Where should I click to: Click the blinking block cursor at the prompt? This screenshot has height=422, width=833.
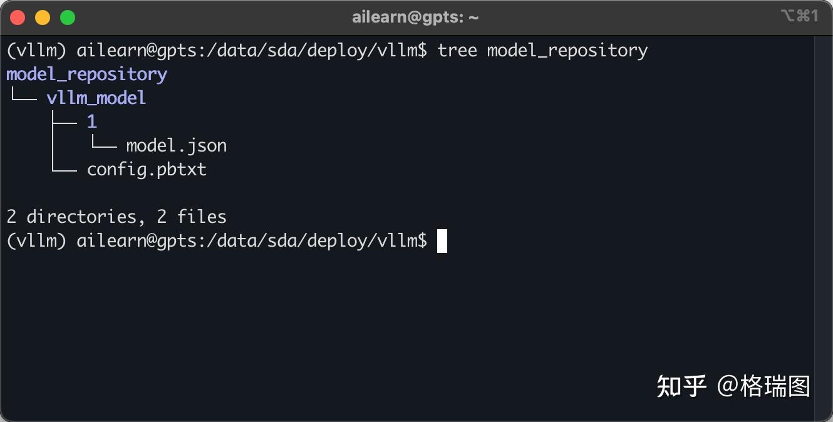pos(442,241)
